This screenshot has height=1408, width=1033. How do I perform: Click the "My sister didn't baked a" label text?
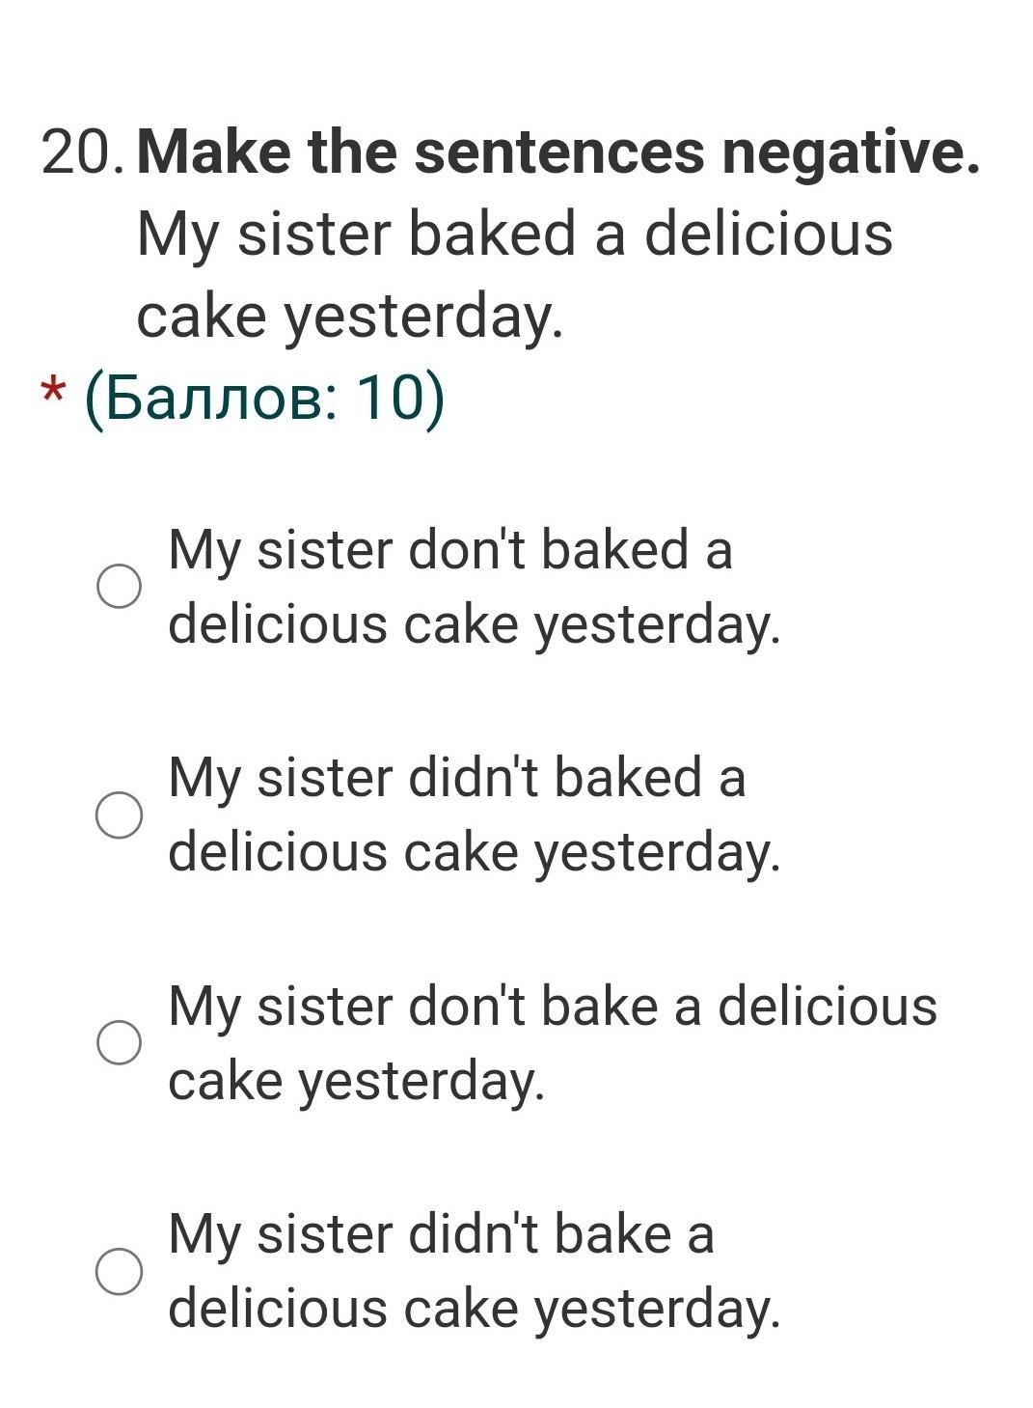tap(457, 779)
